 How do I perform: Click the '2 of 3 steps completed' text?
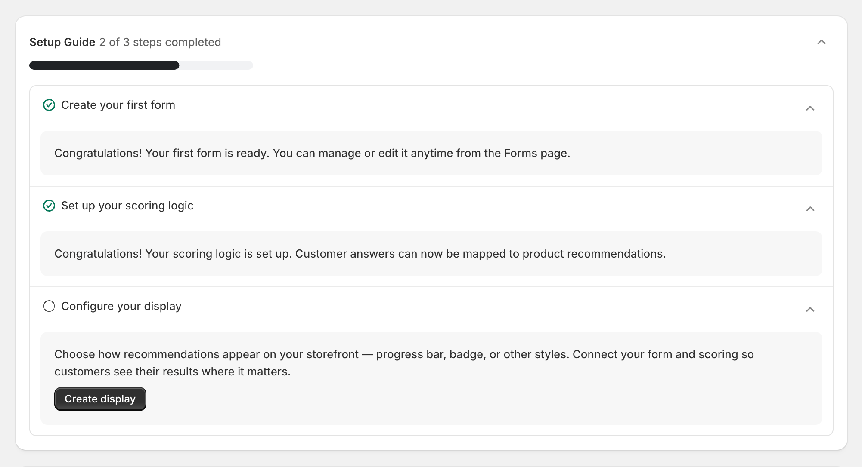tap(160, 42)
